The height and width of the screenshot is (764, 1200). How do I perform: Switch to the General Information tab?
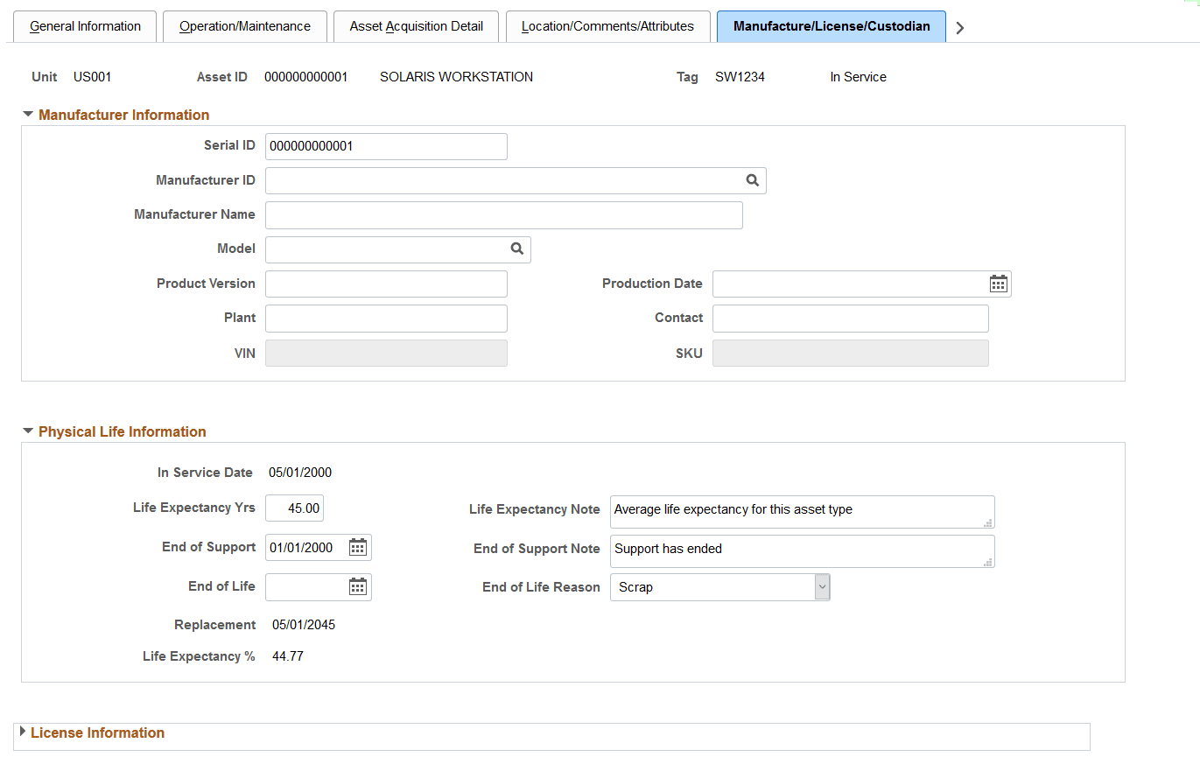click(84, 26)
